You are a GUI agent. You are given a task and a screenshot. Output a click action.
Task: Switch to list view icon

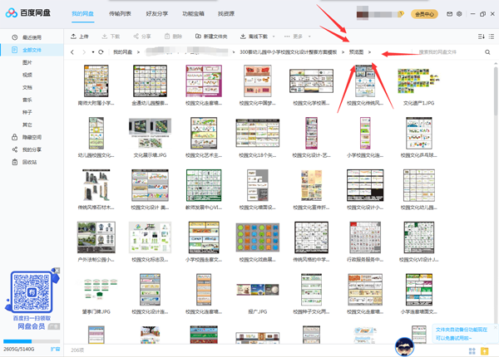pos(492,37)
